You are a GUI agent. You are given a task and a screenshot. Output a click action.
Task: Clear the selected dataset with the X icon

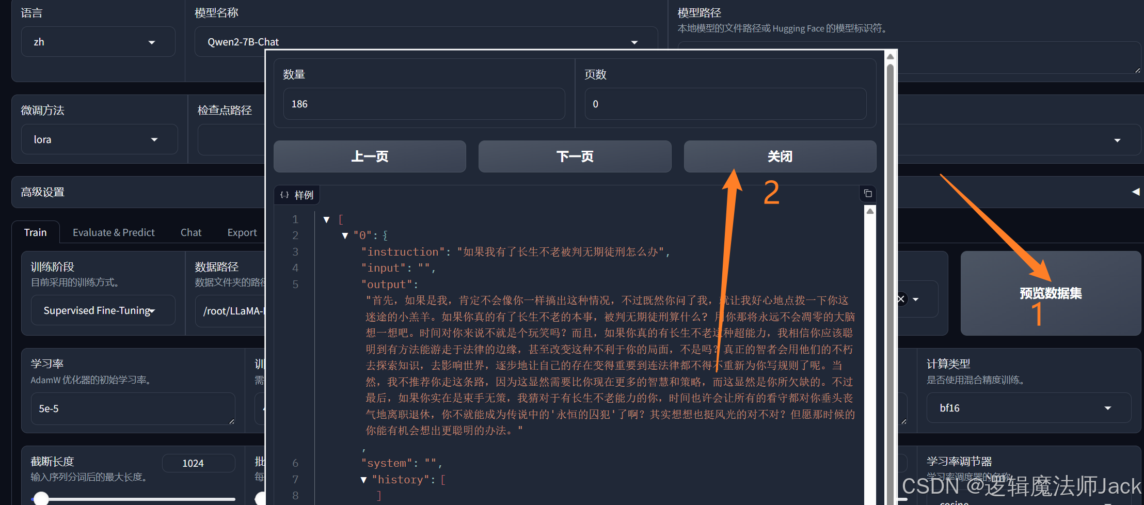(901, 299)
